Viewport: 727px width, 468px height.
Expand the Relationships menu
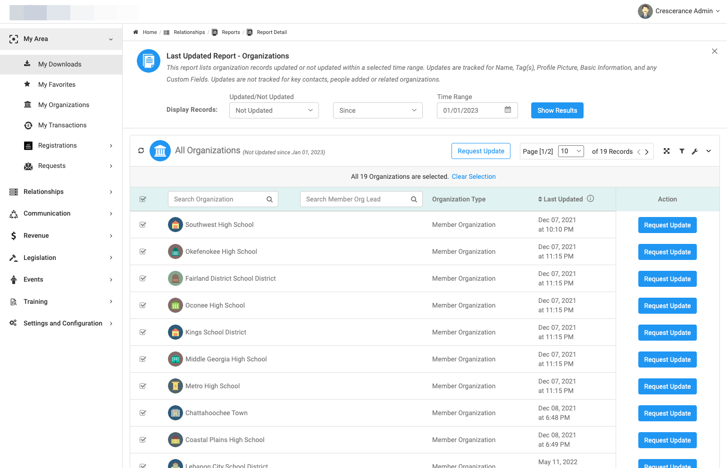[x=61, y=192]
